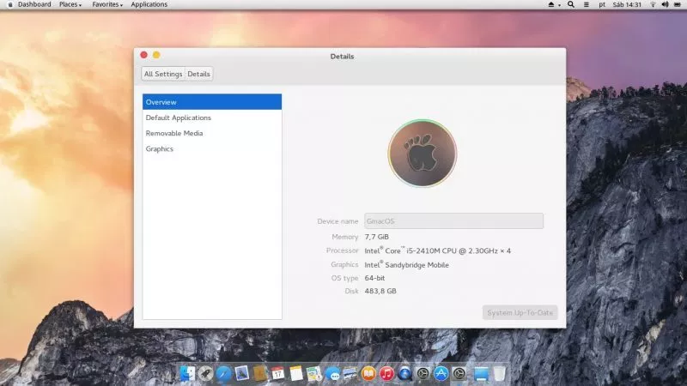Open the Applications menu
Image resolution: width=687 pixels, height=386 pixels.
(x=149, y=4)
